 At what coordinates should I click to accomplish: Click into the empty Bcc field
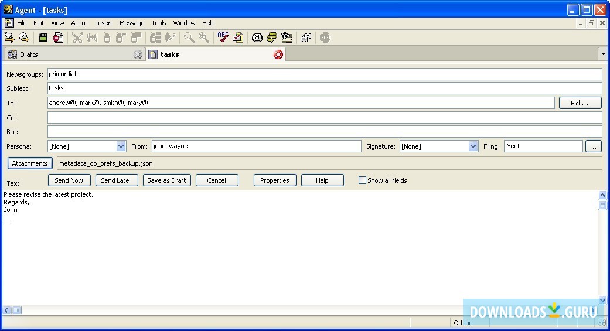click(325, 131)
